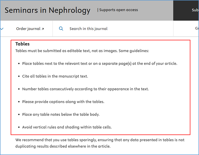Click the Seminars in Nephrology journal title

(47, 10)
